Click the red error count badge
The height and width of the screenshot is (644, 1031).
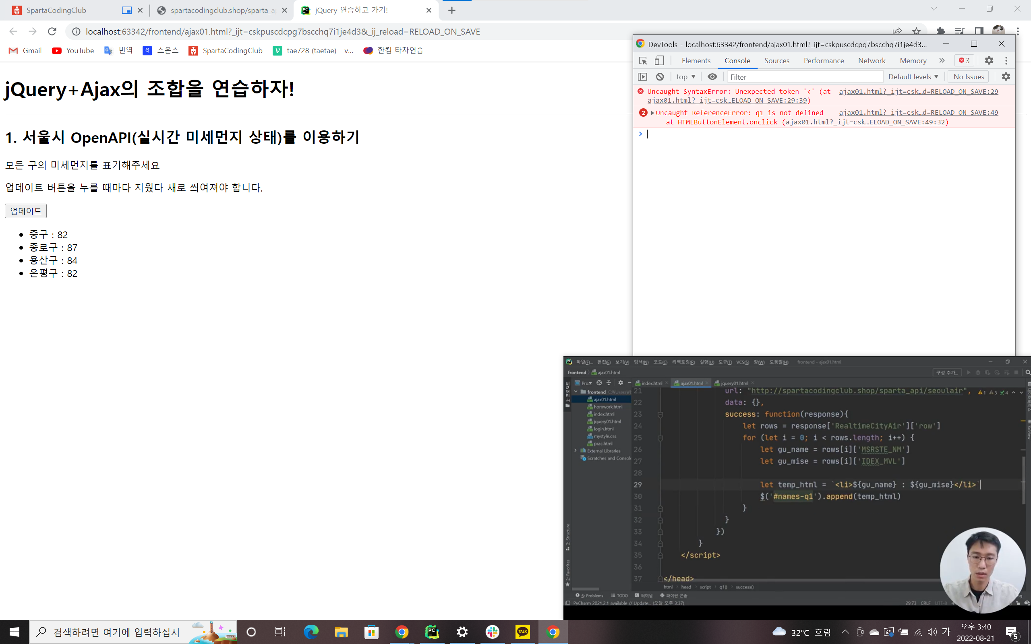(x=964, y=60)
